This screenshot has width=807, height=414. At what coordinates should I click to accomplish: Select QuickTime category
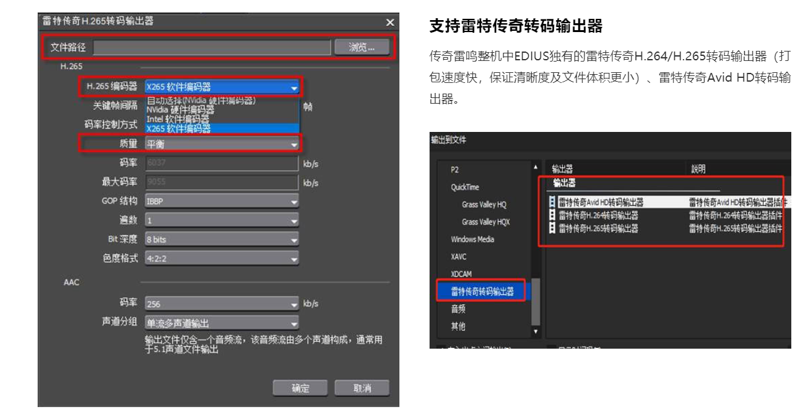click(465, 187)
